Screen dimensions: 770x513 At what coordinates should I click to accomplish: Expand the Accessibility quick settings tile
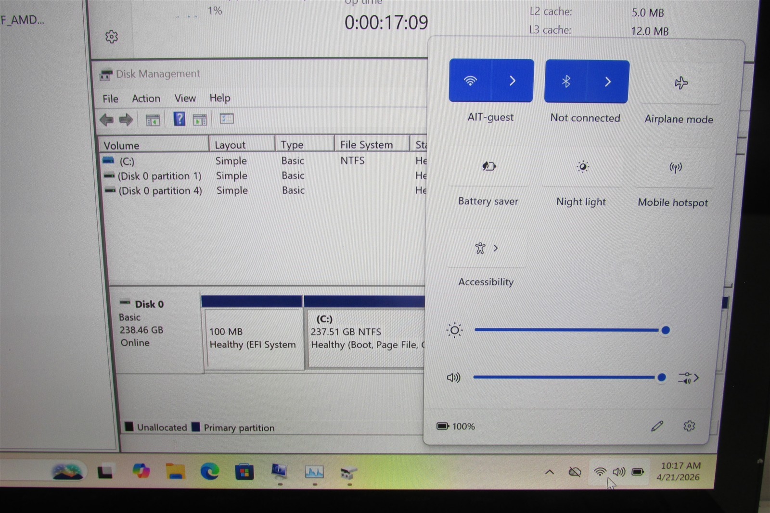click(x=487, y=248)
